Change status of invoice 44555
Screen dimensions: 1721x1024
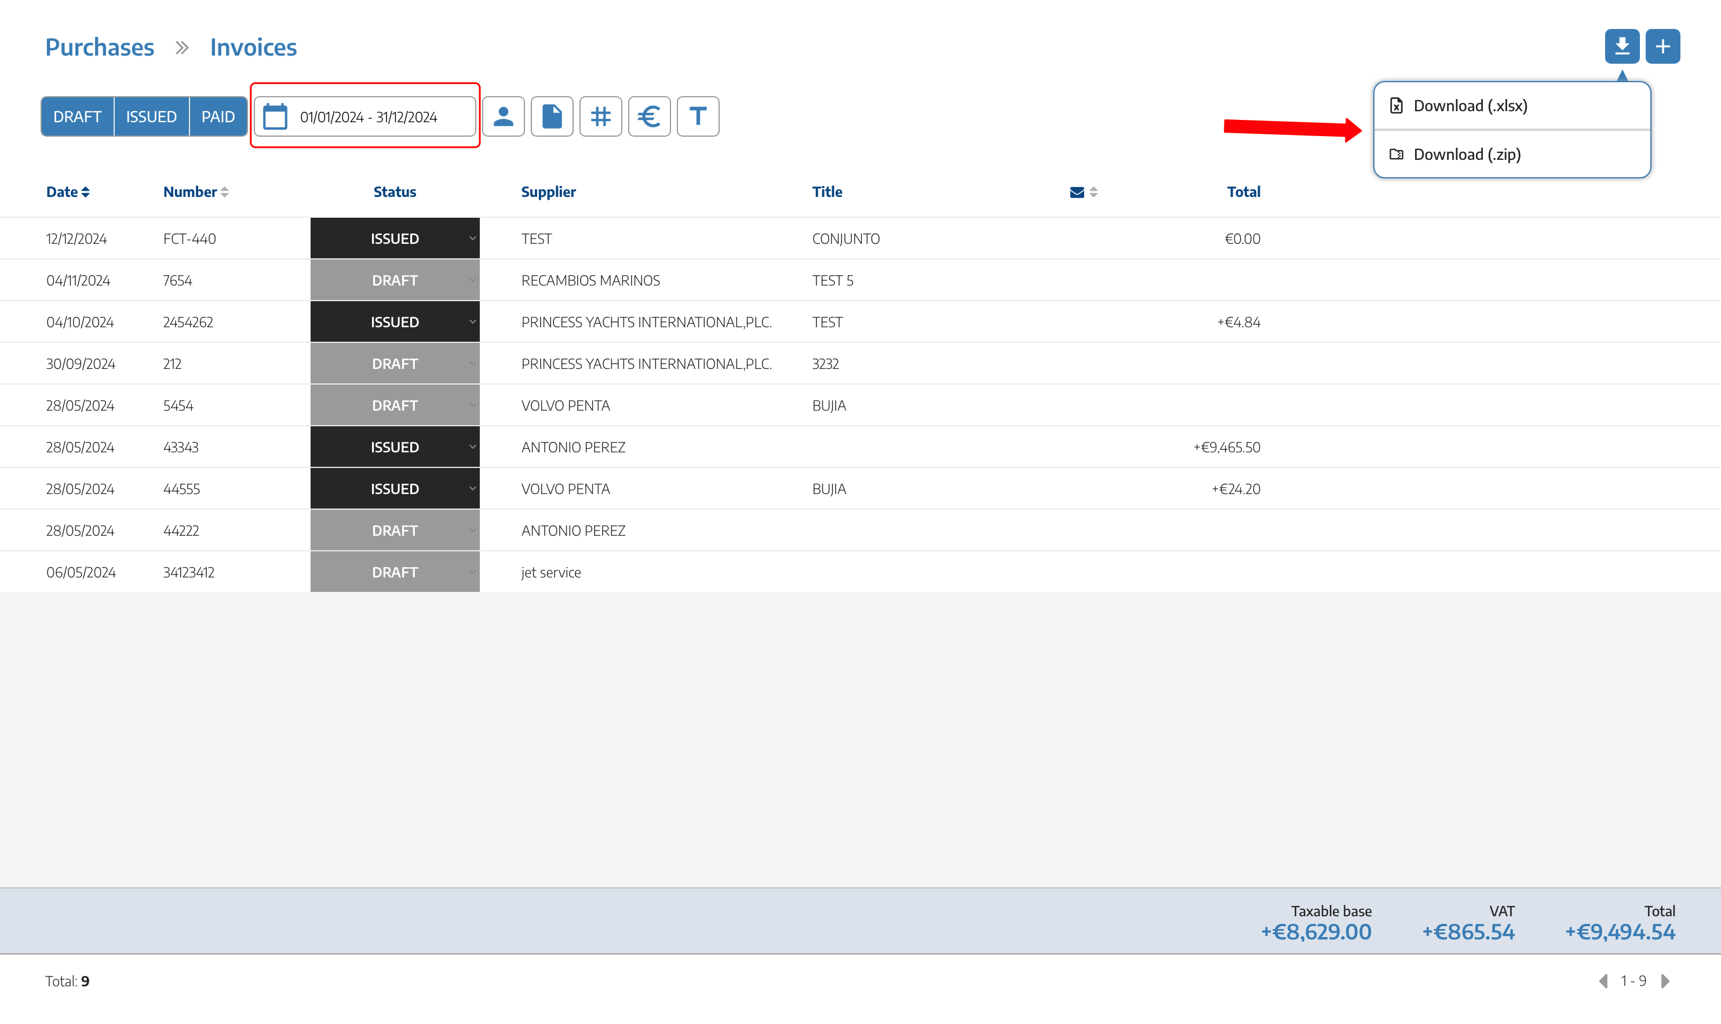coord(395,489)
